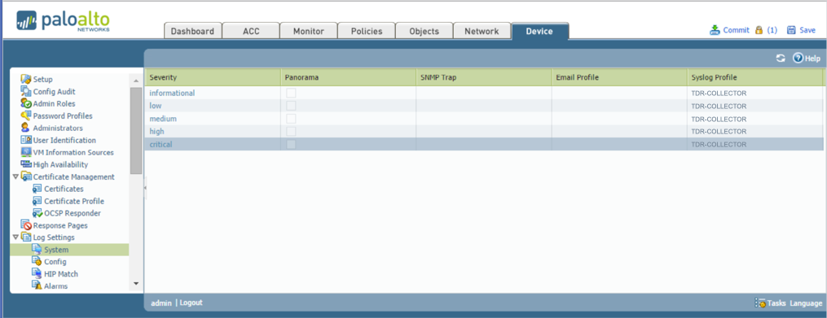Click the Certificate Profile icon
The image size is (827, 318).
point(37,201)
